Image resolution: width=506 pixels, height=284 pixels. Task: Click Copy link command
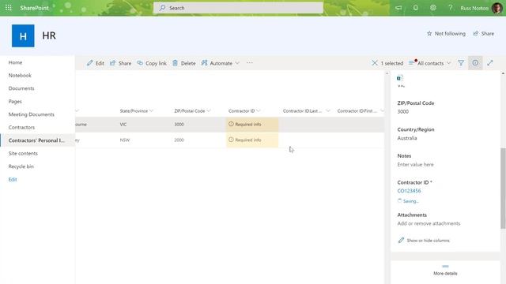152,63
